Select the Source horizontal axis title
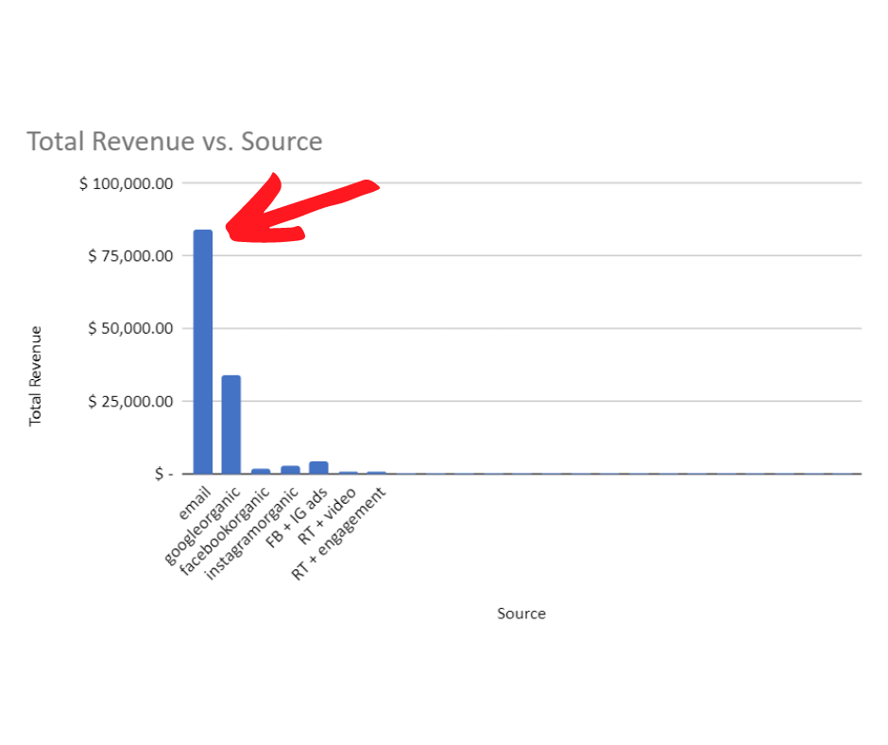888x745 pixels. (x=521, y=614)
